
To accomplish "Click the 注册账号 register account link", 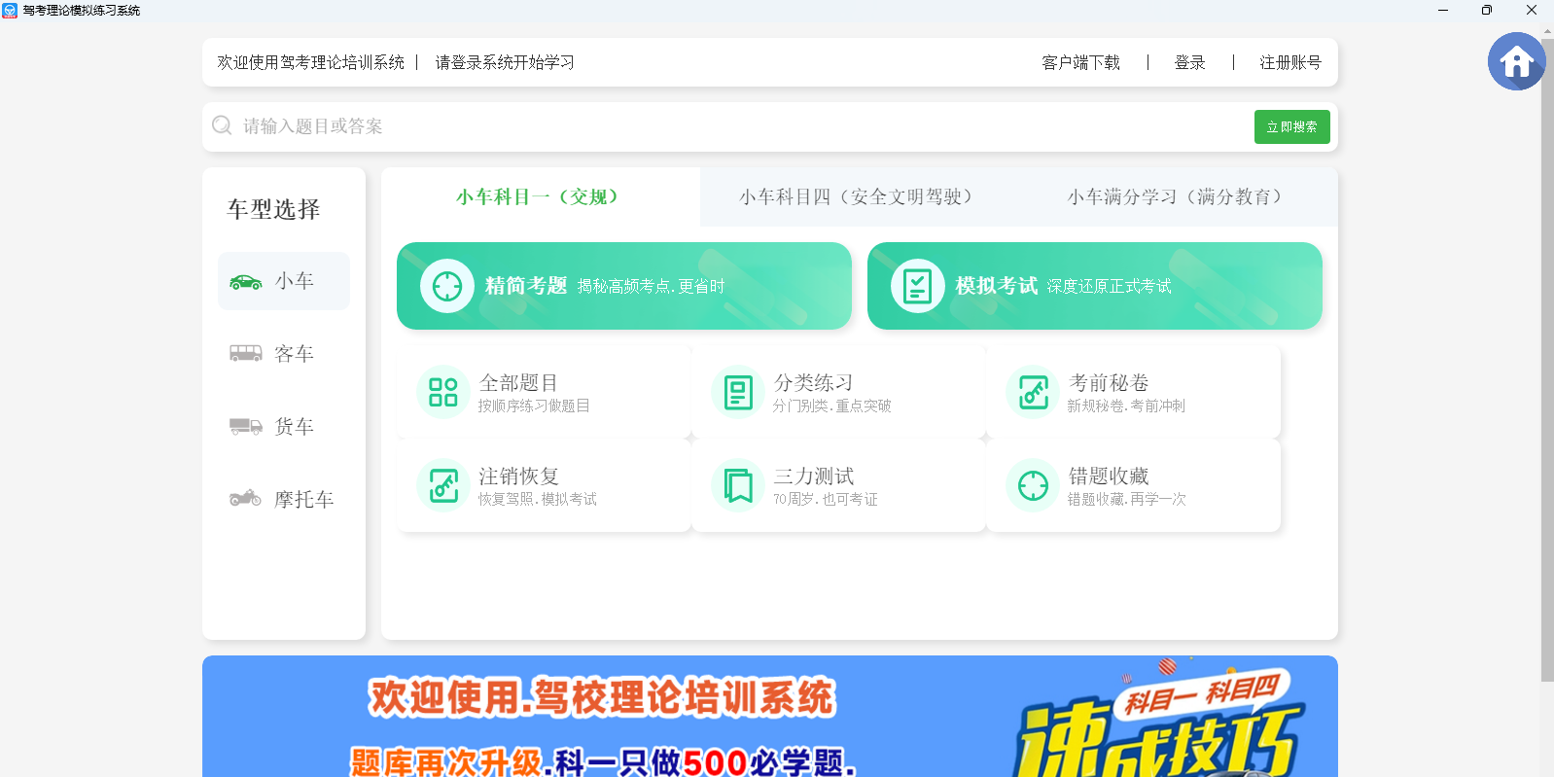I will coord(1289,63).
